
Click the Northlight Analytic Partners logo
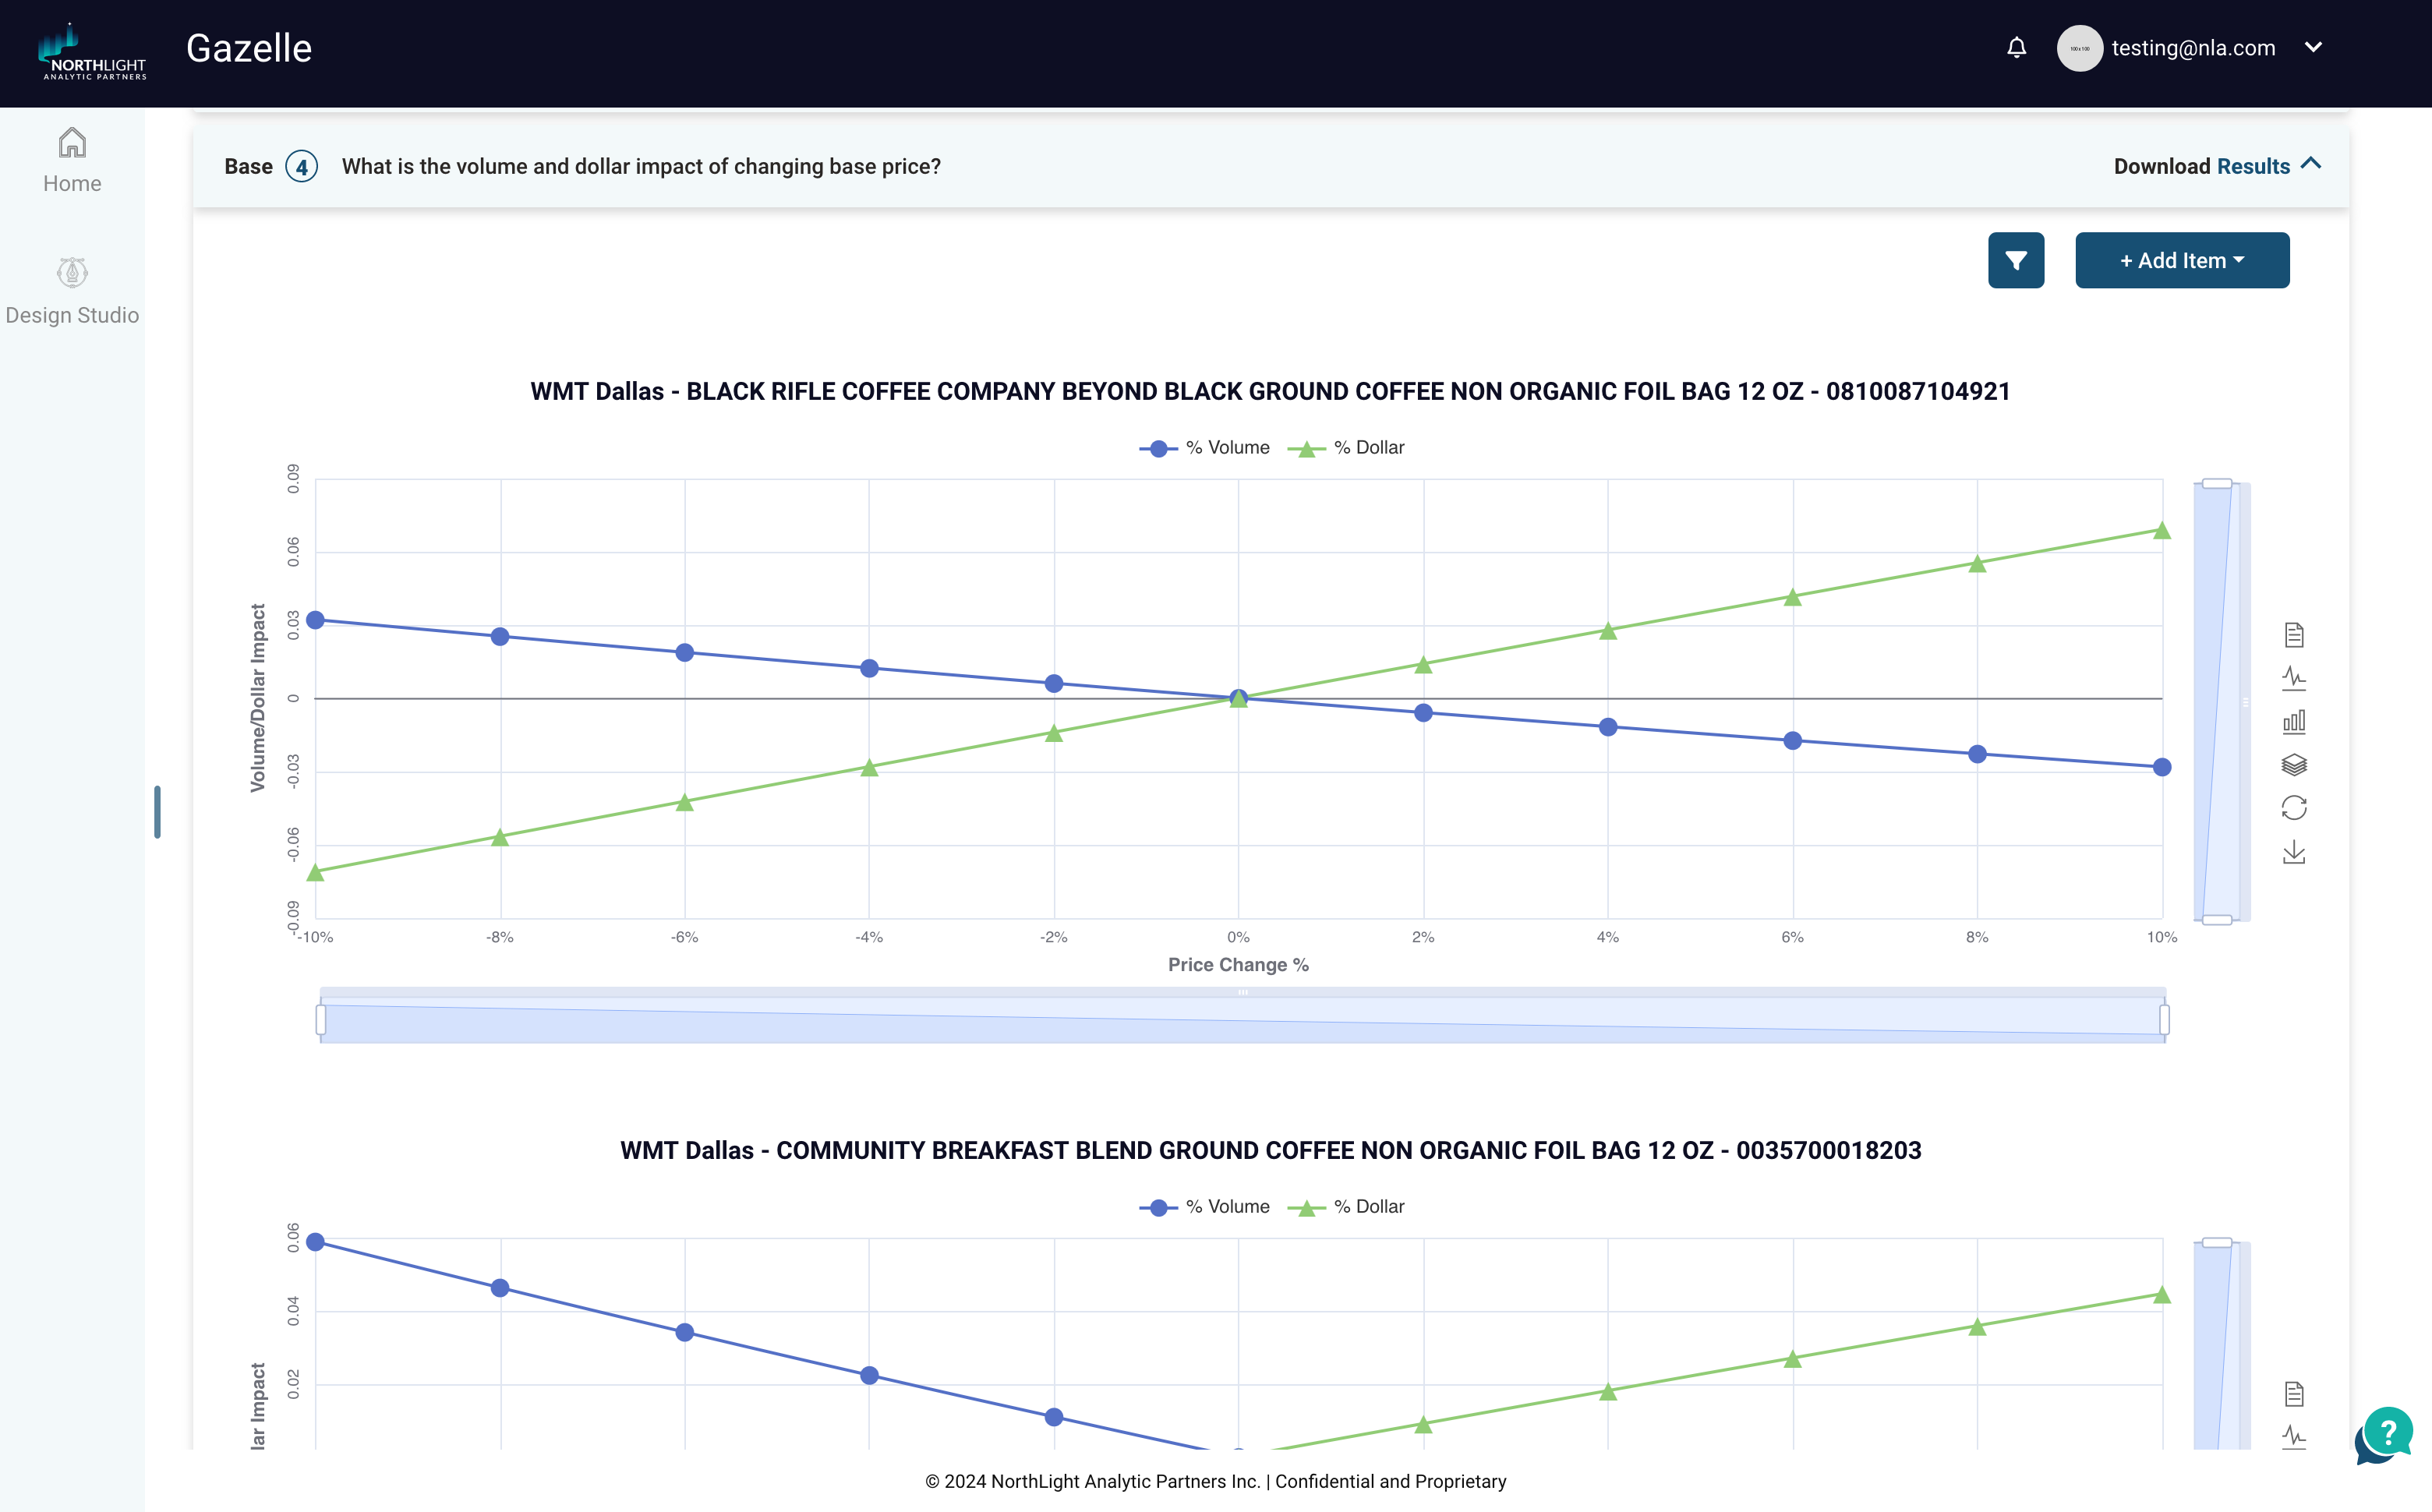click(x=93, y=52)
